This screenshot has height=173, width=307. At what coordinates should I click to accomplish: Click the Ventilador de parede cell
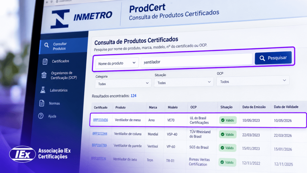pyautogui.click(x=127, y=146)
